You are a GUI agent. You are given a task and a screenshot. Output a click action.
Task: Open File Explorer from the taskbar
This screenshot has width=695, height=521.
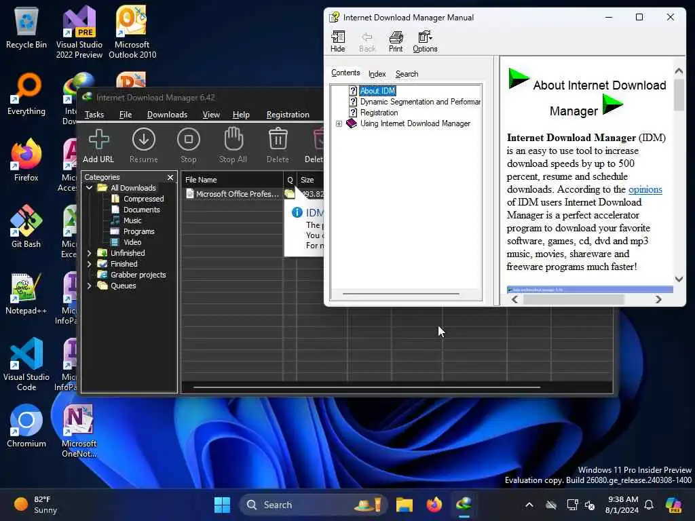pyautogui.click(x=405, y=505)
